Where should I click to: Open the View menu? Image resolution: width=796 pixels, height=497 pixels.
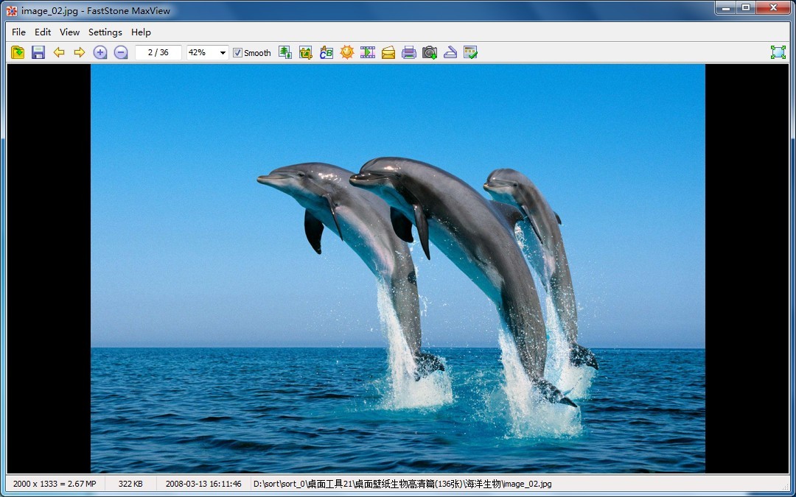click(69, 32)
